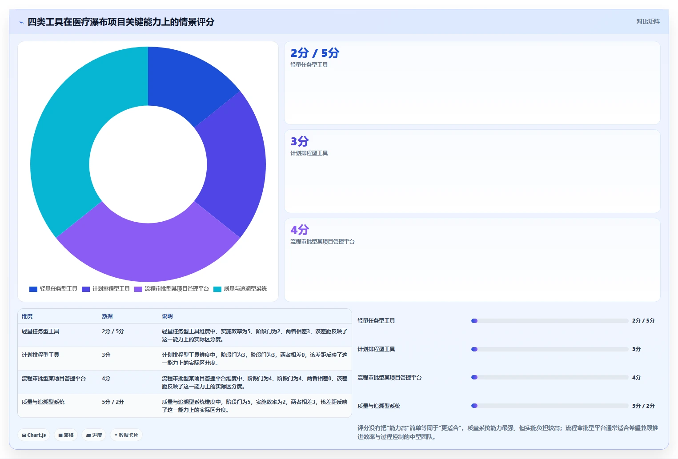Click the 数据卡片 tag chip
The image size is (678, 459).
[126, 435]
